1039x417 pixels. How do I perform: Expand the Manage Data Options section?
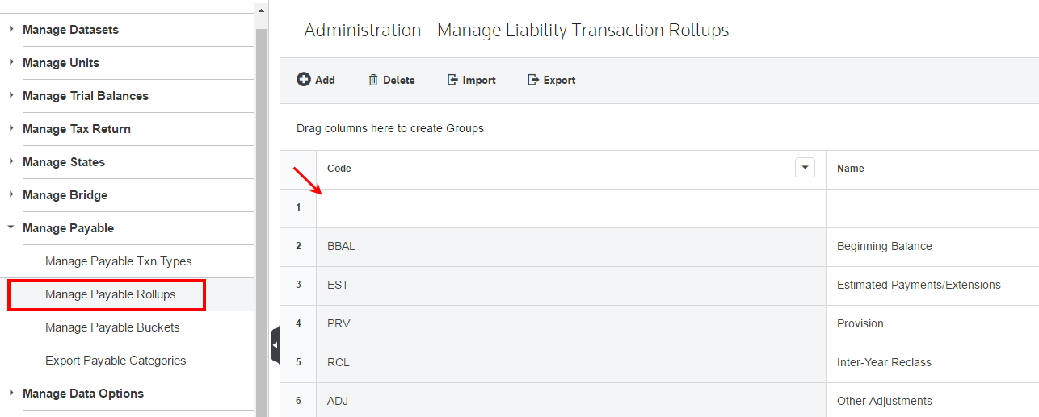point(11,394)
